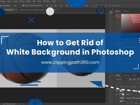This screenshot has width=140, height=105.
Task: Open the Layer menu
Action: click(x=9, y=1)
